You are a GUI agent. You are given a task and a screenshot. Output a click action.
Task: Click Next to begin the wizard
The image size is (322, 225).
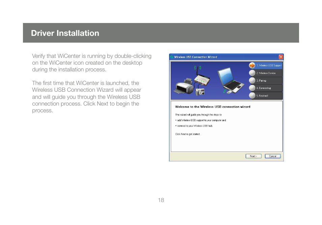[x=253, y=156]
